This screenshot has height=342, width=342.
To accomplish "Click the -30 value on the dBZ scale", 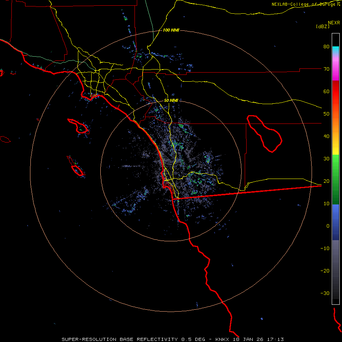I will tap(325, 293).
